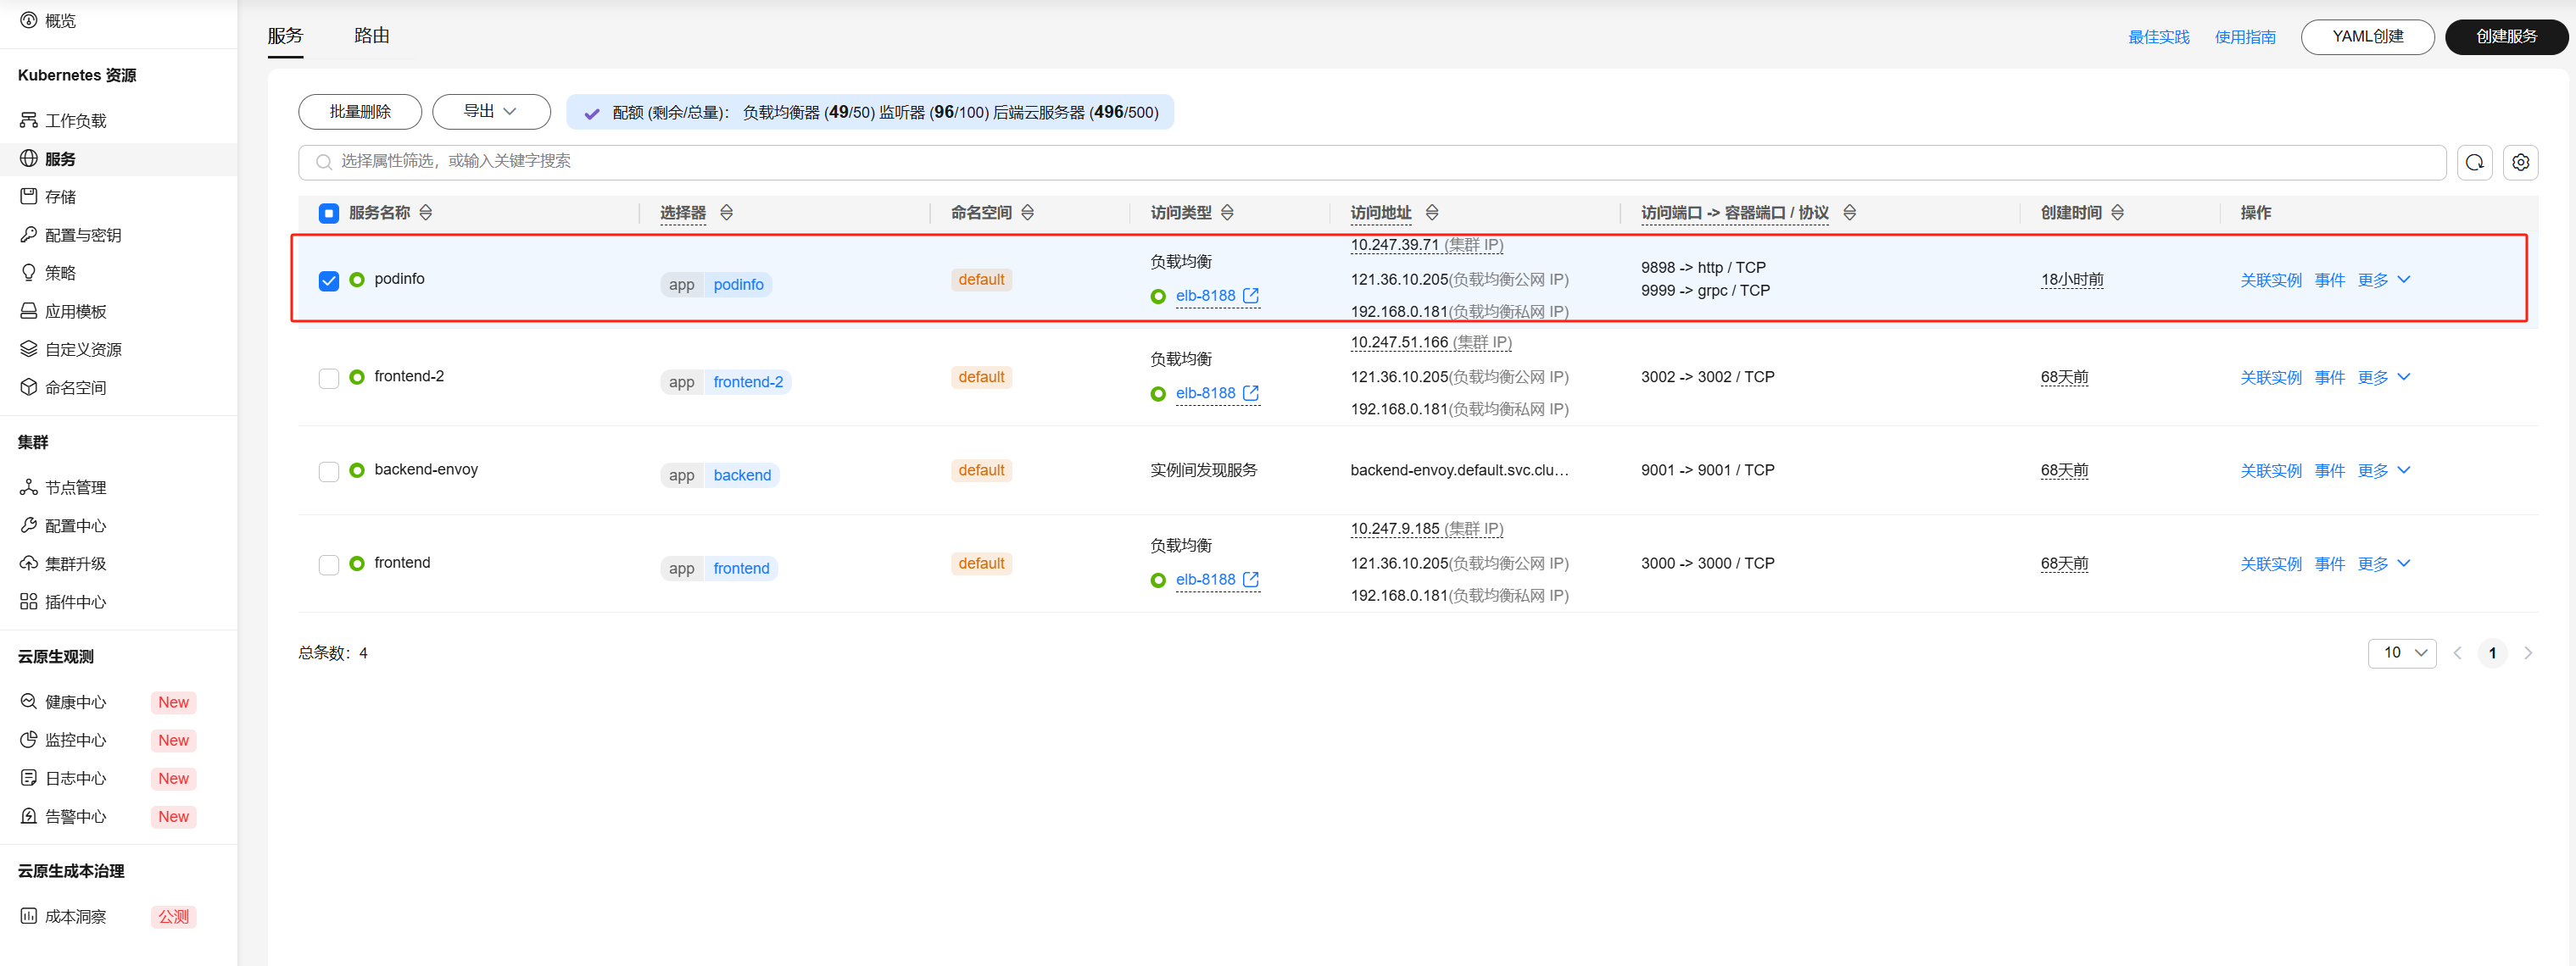The image size is (2576, 966).
Task: Open the Plugin Center sidebar icon
Action: 29,602
